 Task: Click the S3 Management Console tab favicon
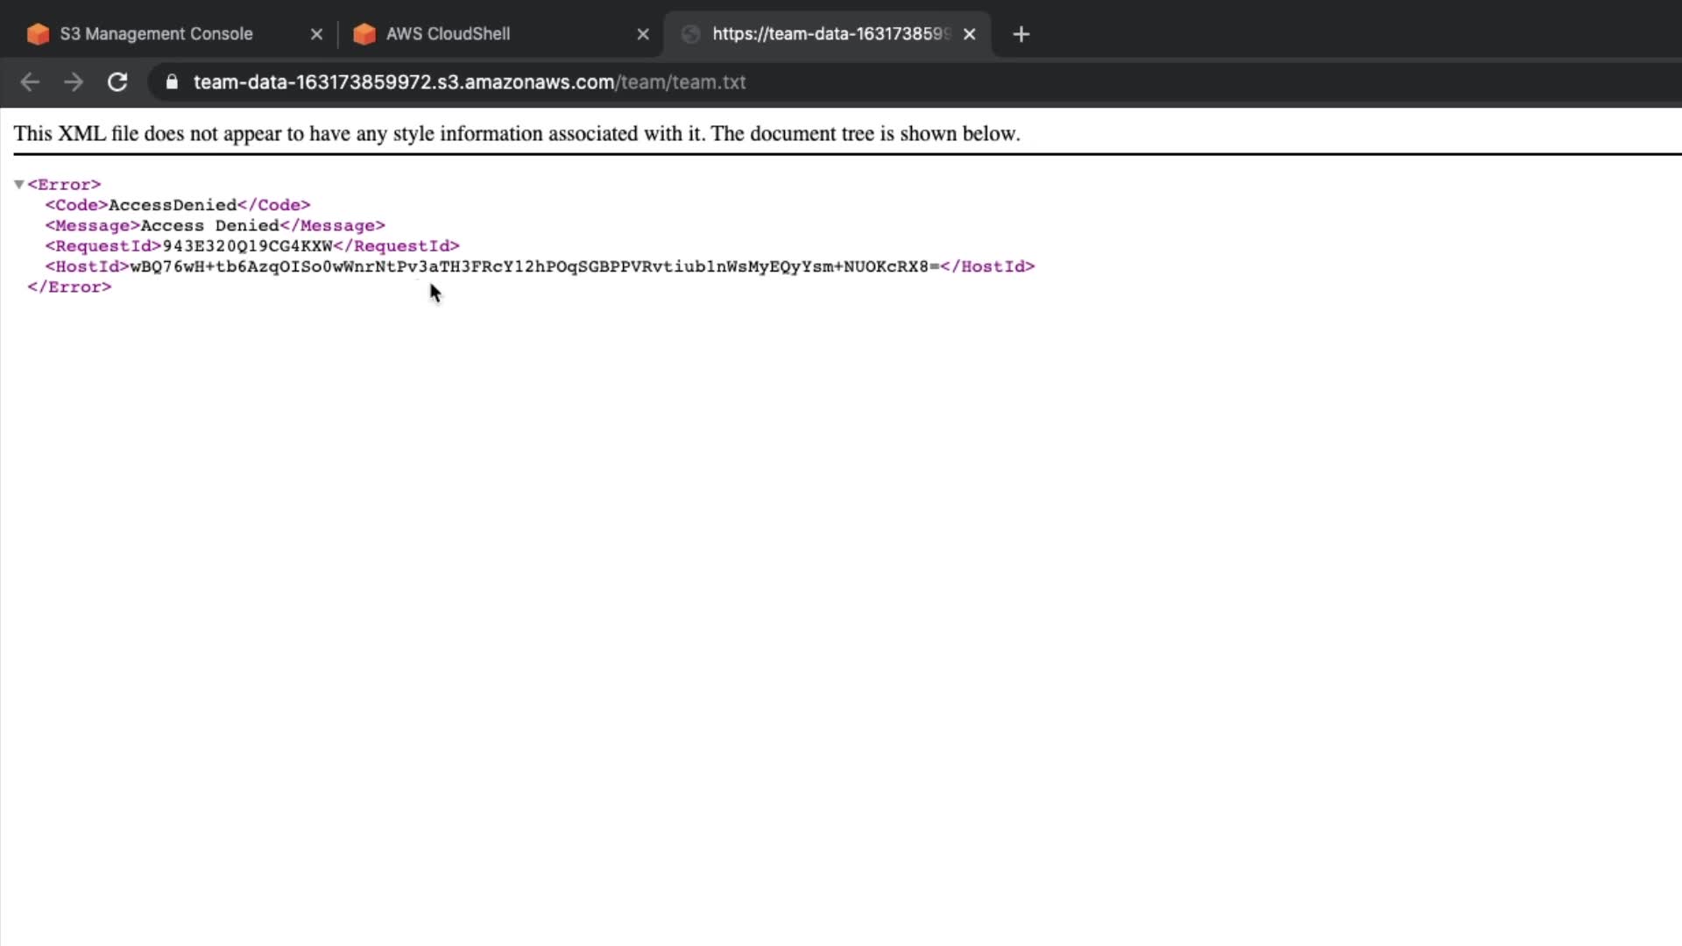coord(38,34)
